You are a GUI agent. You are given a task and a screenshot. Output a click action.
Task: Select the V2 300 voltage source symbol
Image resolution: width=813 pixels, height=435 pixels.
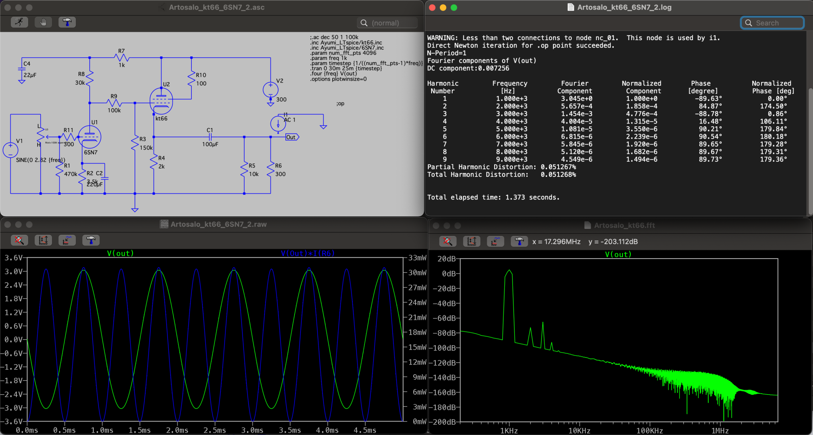pyautogui.click(x=270, y=90)
